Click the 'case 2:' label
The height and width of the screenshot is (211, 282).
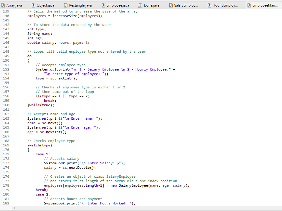[x=43, y=194]
